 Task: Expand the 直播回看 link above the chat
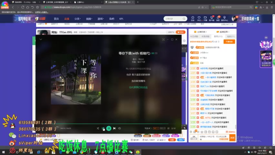[223, 32]
